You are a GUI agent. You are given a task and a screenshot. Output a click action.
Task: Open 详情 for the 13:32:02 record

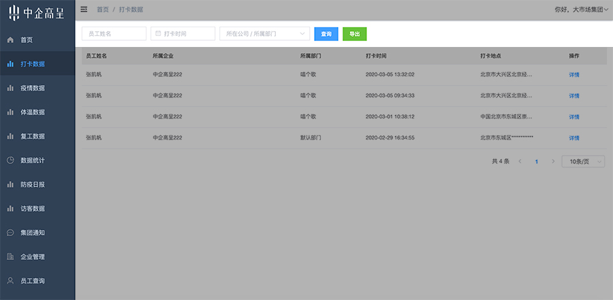[574, 75]
